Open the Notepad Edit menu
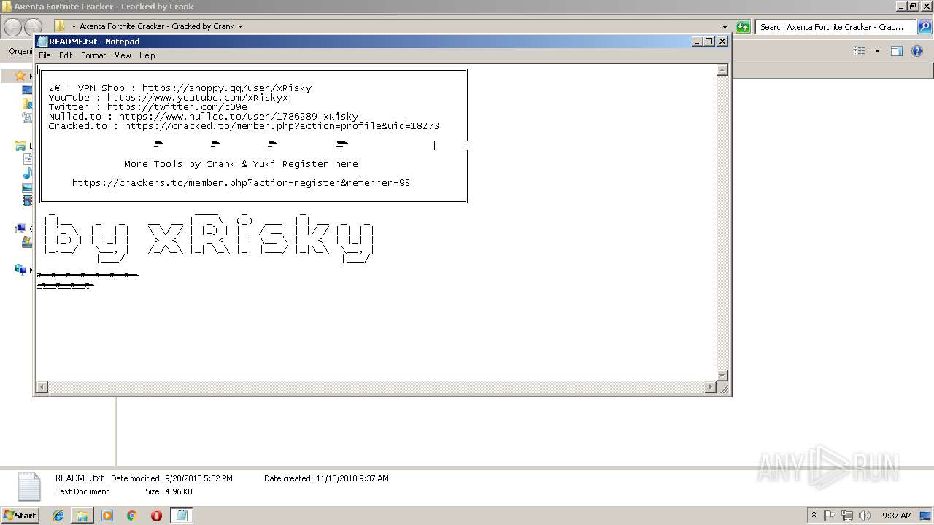The image size is (934, 525). coord(66,55)
